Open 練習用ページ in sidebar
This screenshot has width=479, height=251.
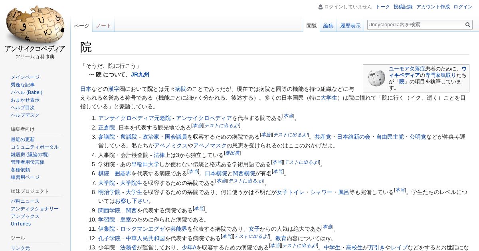(25, 177)
